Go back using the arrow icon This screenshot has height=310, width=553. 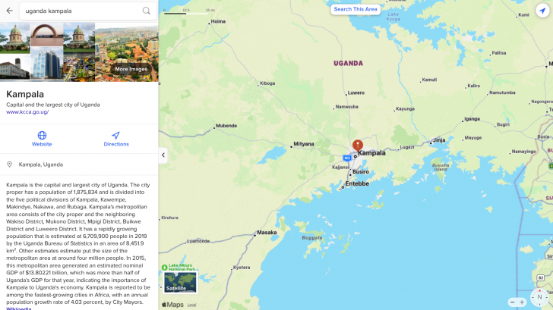point(10,11)
